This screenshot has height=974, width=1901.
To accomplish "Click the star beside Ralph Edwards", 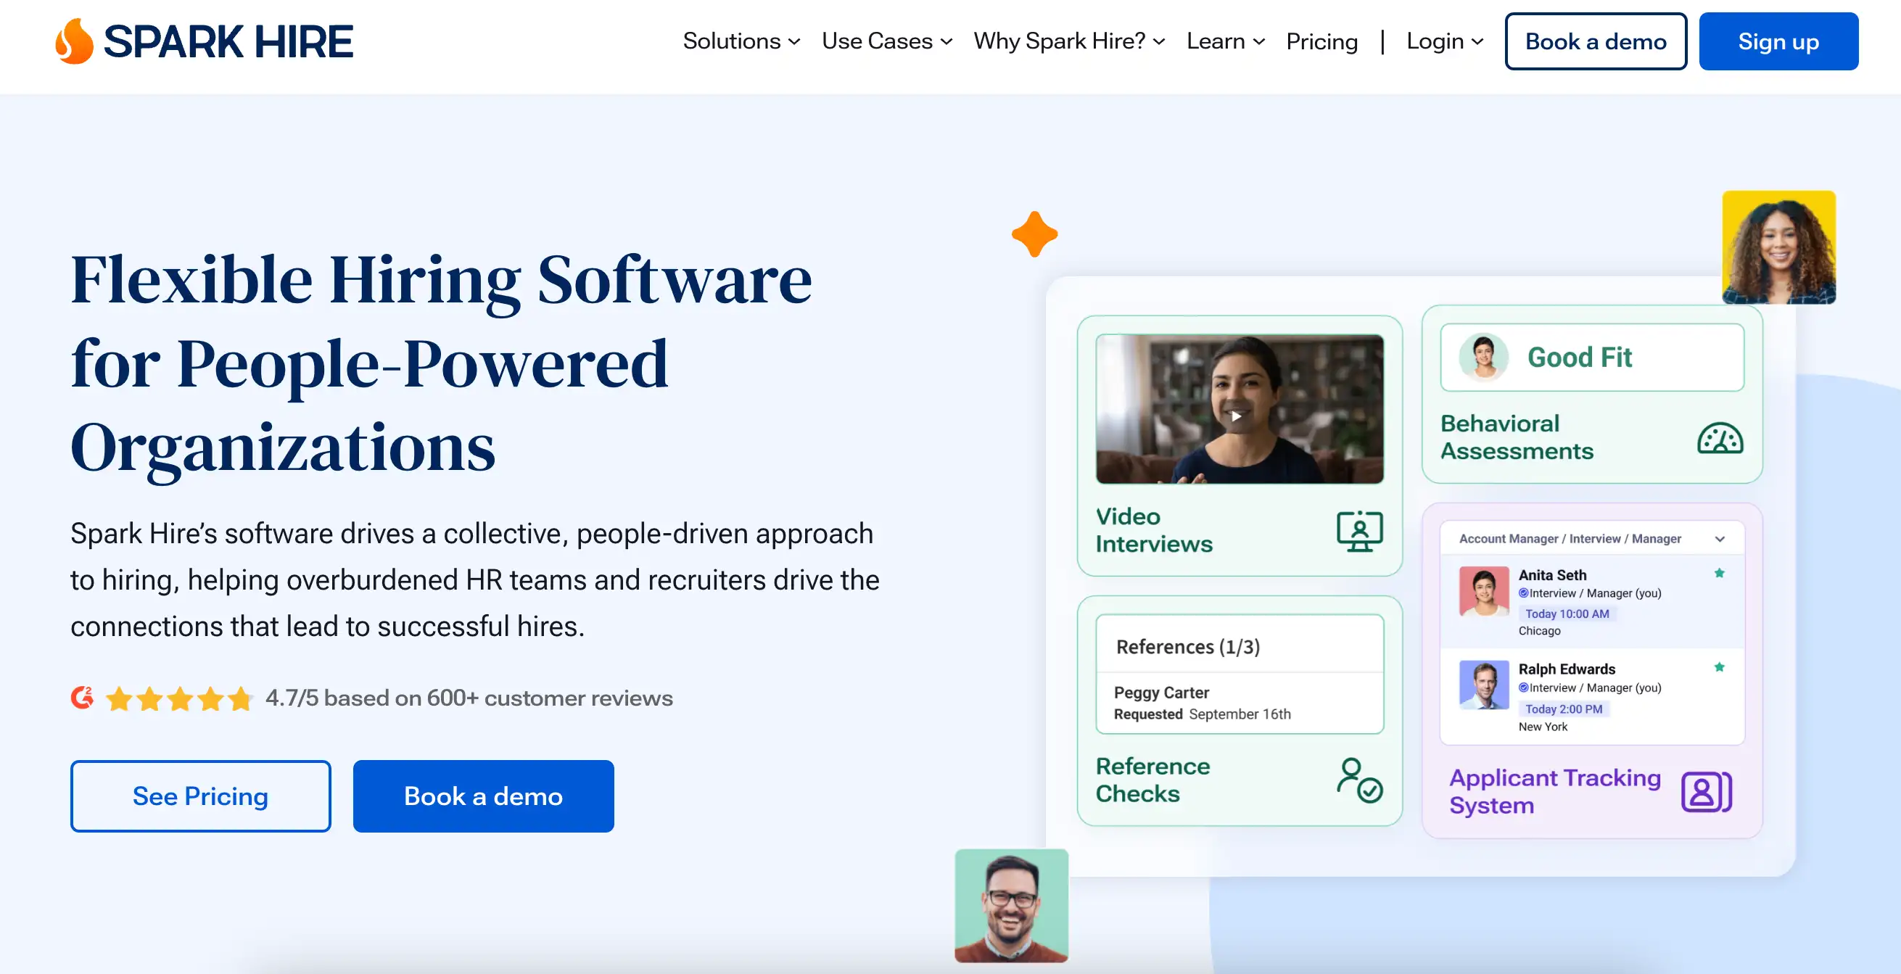I will point(1719,667).
